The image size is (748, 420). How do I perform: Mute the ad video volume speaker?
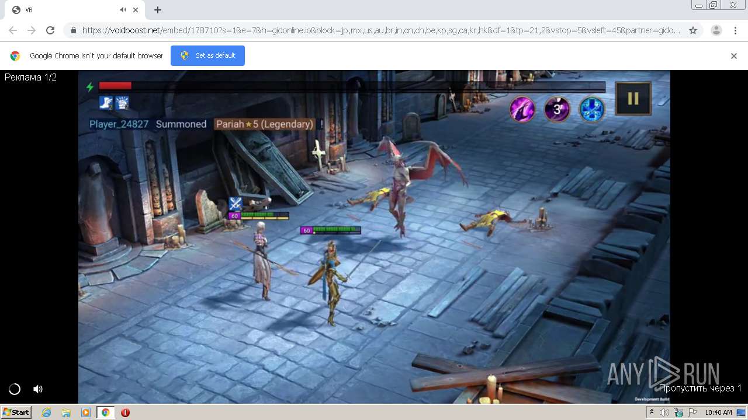coord(38,389)
